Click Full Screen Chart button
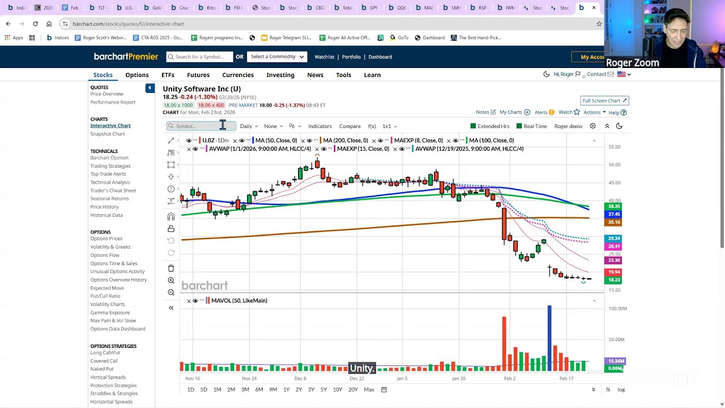725x408 pixels. click(604, 100)
